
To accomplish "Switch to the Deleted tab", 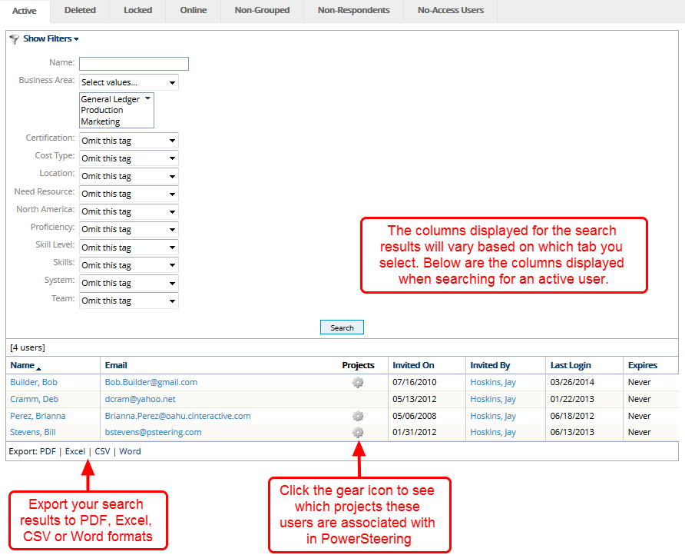I will [80, 11].
